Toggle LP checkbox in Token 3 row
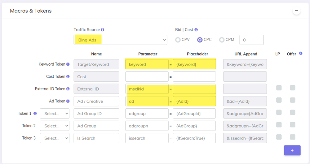 point(279,137)
